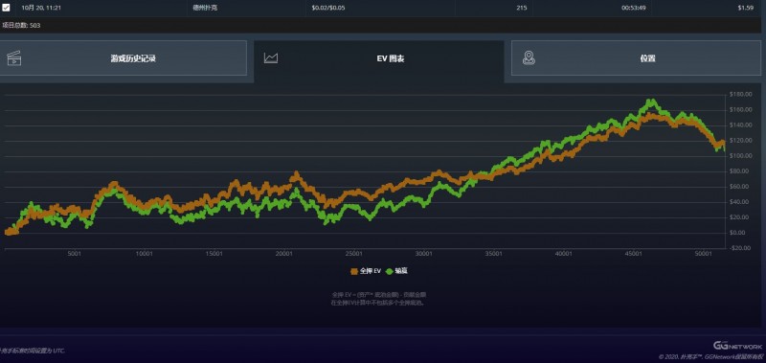The width and height of the screenshot is (766, 363).
Task: Click the UTC time setting note
Action: tap(33, 351)
